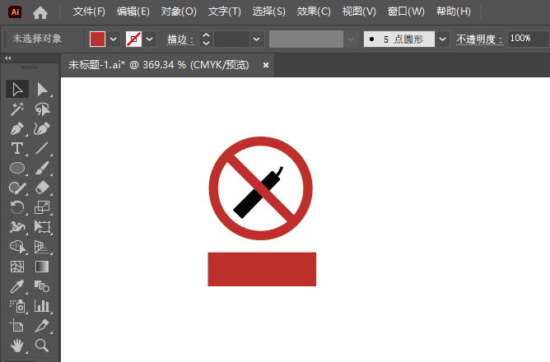Viewport: 550px width, 362px height.
Task: Click the stroke color swatch (none)
Action: click(133, 39)
